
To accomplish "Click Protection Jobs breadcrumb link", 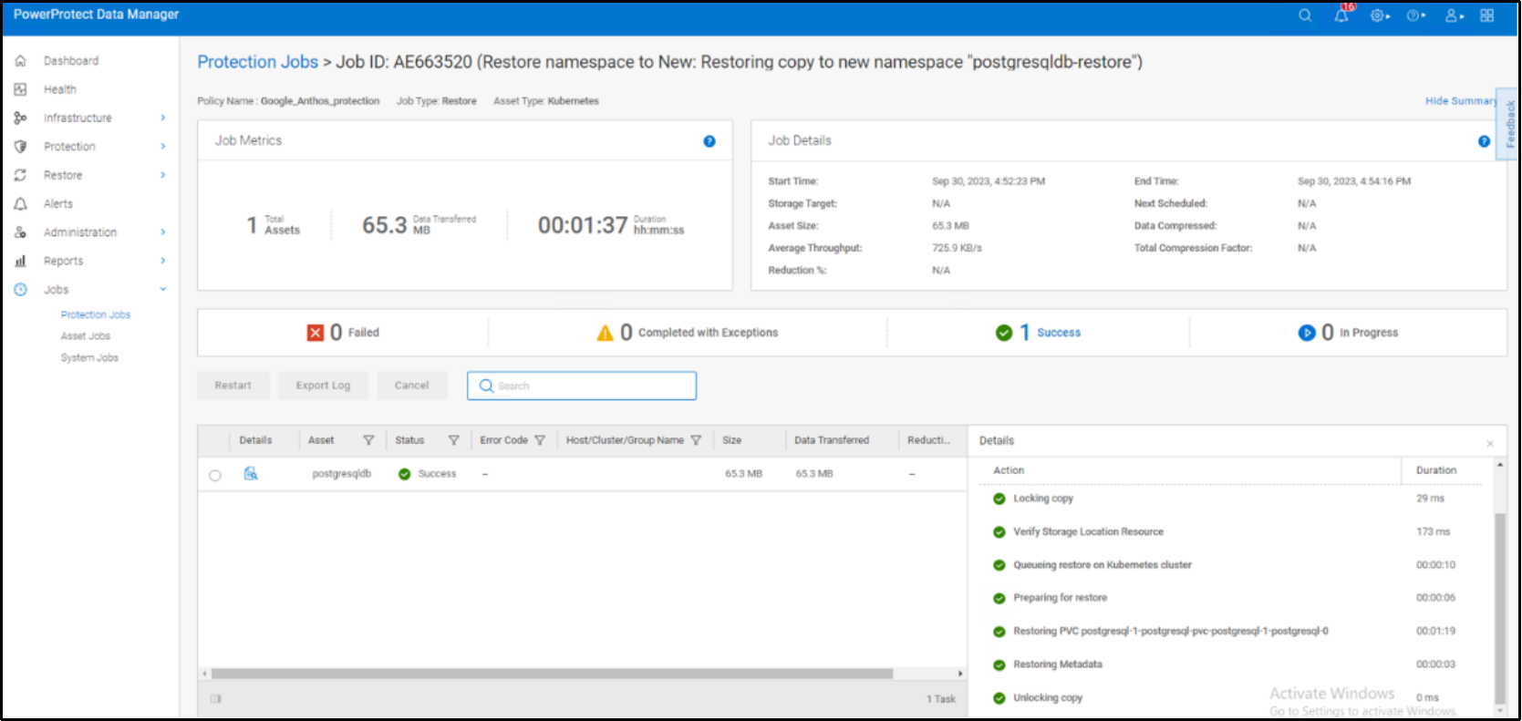I will (258, 62).
